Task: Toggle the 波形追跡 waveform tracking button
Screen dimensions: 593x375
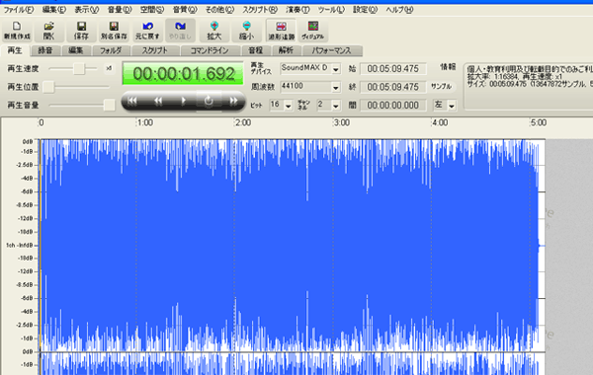Action: click(281, 31)
